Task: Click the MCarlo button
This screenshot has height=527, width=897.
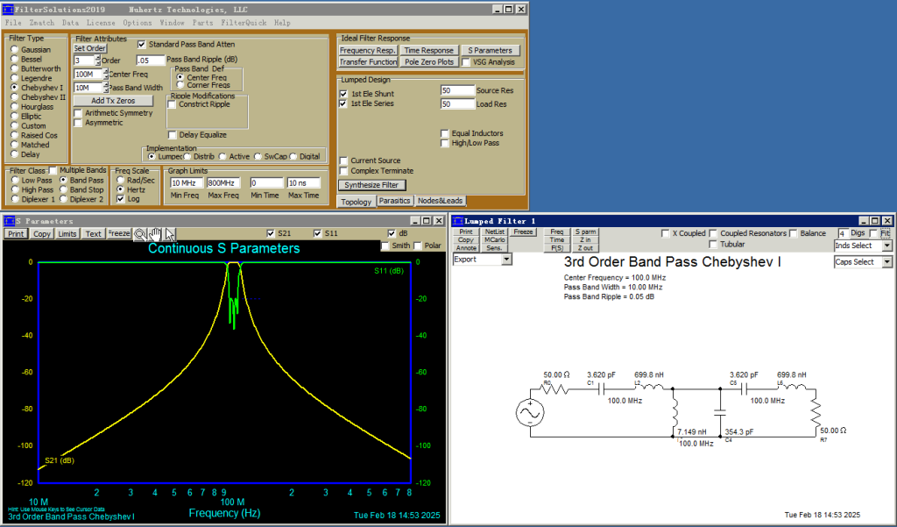Action: pyautogui.click(x=494, y=240)
